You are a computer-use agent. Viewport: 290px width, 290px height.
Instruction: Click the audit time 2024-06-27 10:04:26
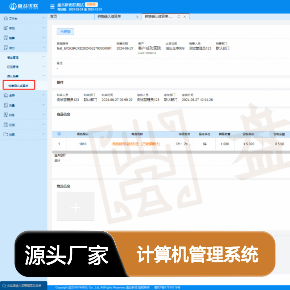click(x=197, y=100)
